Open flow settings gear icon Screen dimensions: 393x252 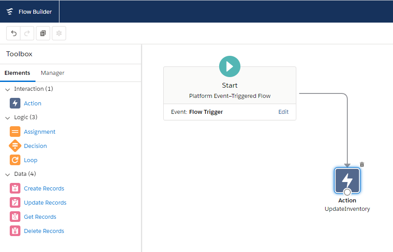pyautogui.click(x=59, y=33)
